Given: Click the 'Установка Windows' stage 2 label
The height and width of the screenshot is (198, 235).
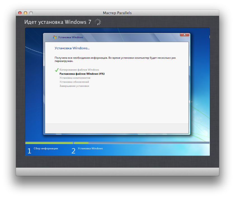Looking at the screenshot, I should 90,148.
